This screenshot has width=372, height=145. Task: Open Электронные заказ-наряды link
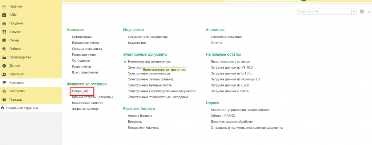(149, 73)
